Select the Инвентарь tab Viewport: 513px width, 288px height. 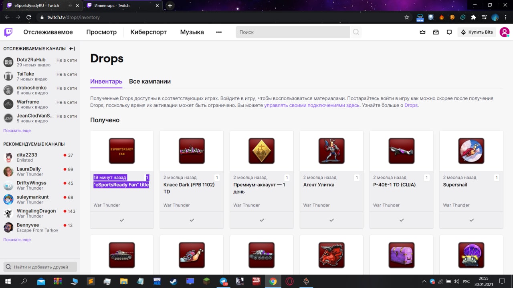click(x=106, y=82)
